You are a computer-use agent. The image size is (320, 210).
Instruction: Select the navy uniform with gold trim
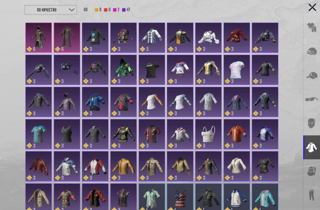coord(265,102)
